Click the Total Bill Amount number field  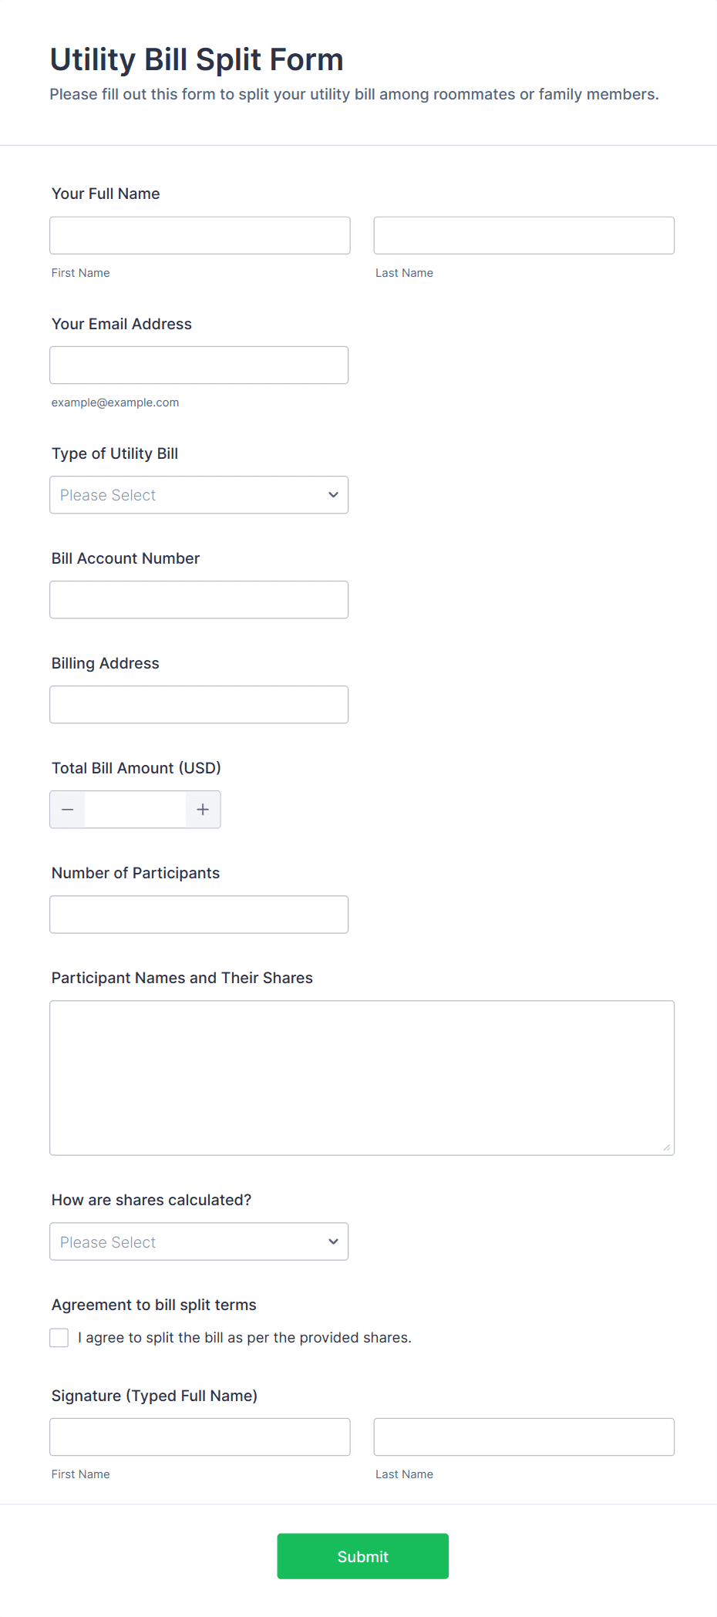pyautogui.click(x=135, y=810)
